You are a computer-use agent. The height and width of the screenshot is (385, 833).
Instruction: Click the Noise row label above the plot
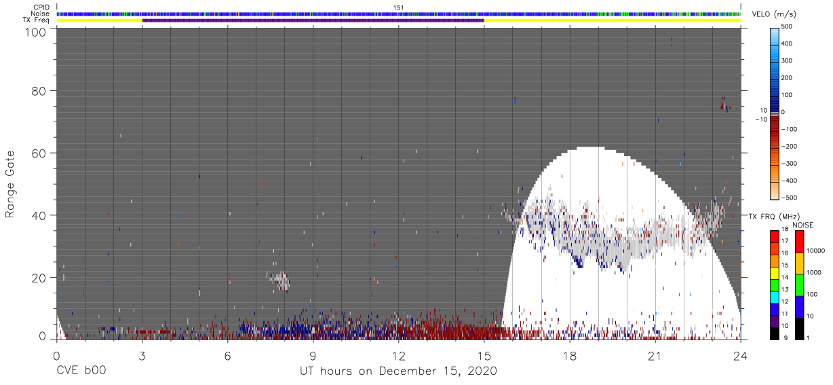(x=39, y=14)
